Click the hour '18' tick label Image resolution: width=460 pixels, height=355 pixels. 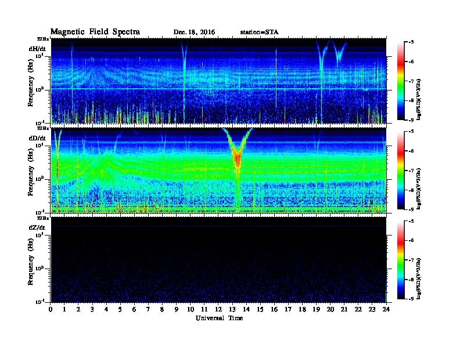pyautogui.click(x=302, y=309)
